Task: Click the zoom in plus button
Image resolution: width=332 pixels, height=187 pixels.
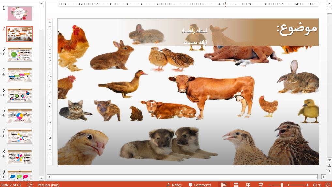Action: click(307, 185)
